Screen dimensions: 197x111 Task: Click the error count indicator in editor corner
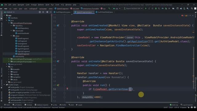(x=183, y=16)
